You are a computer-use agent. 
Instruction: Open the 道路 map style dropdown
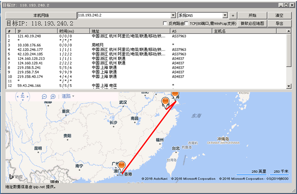tap(68, 97)
